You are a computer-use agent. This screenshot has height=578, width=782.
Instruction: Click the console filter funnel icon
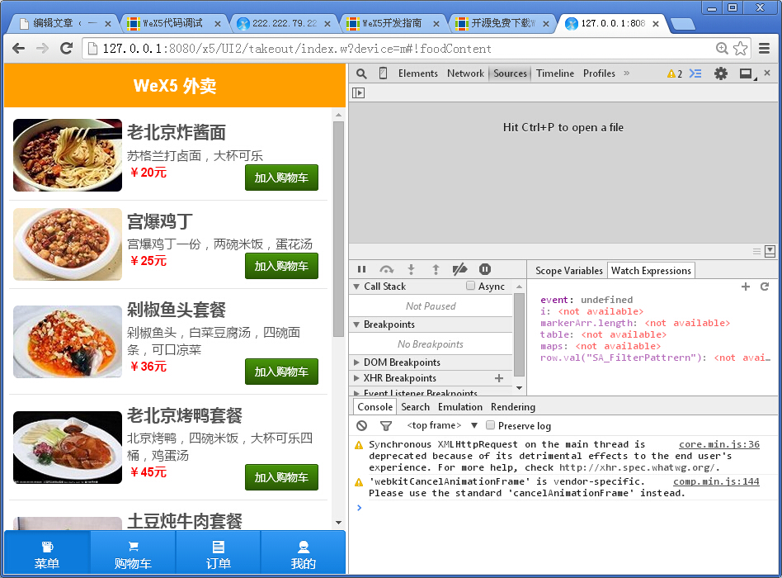384,425
